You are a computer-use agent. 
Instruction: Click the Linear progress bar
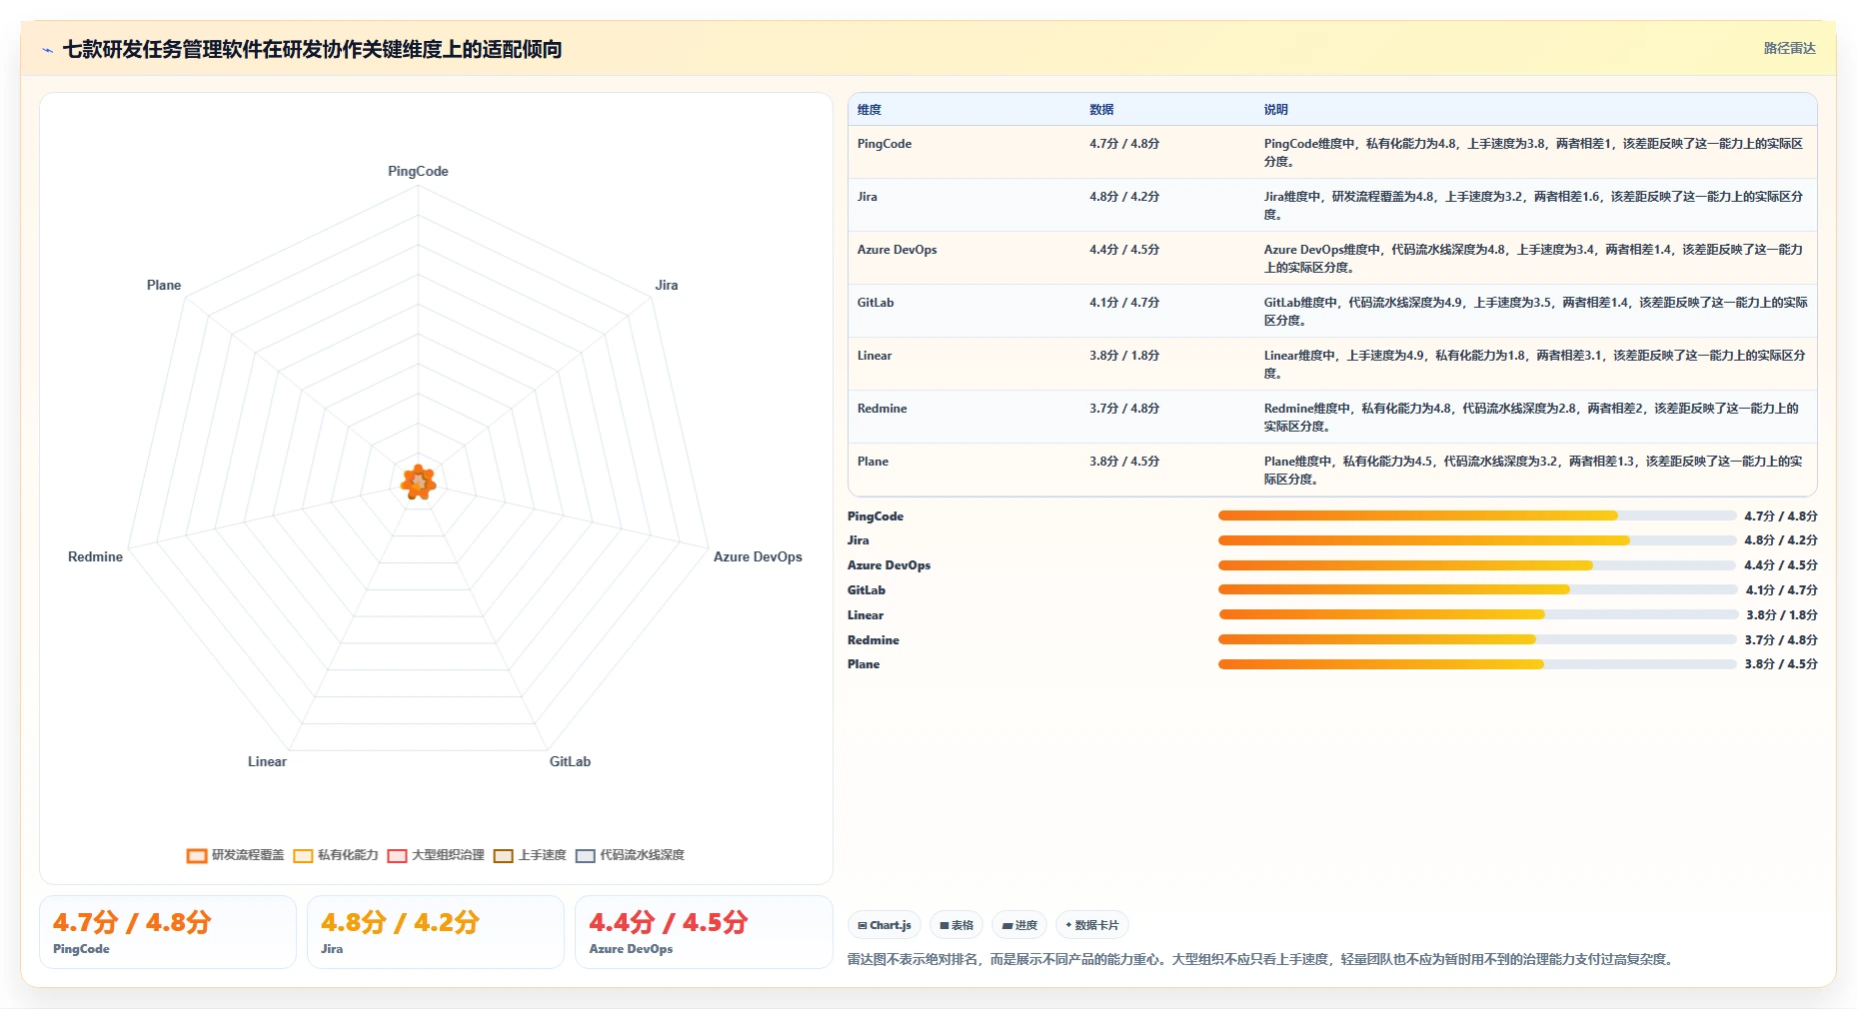[1477, 614]
